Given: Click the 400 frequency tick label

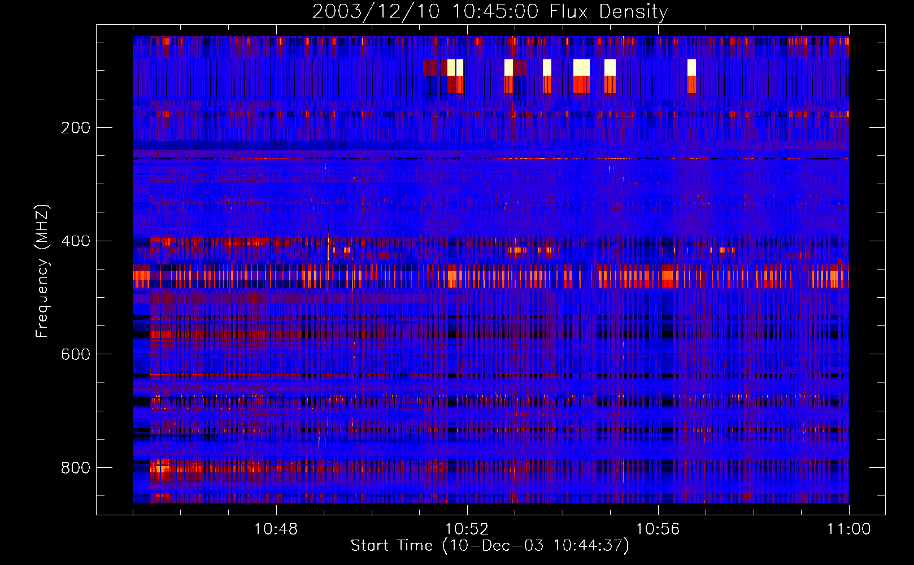Looking at the screenshot, I should pos(76,241).
